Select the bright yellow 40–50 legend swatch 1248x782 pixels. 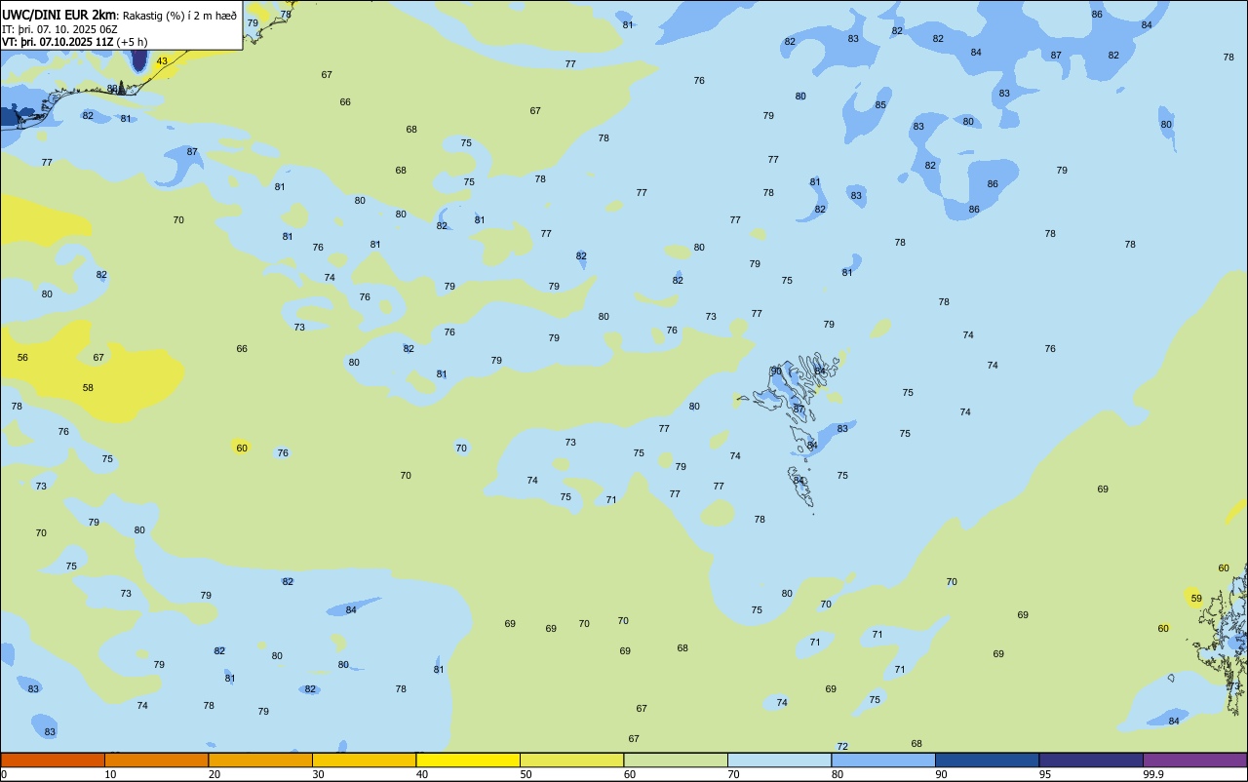468,760
